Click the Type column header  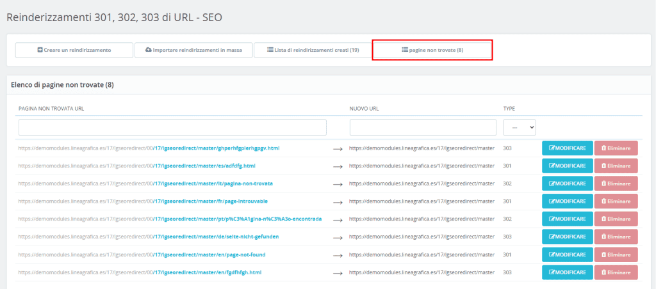[x=509, y=109]
